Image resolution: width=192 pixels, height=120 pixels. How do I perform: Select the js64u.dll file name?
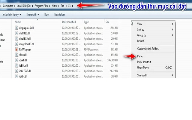22,55
